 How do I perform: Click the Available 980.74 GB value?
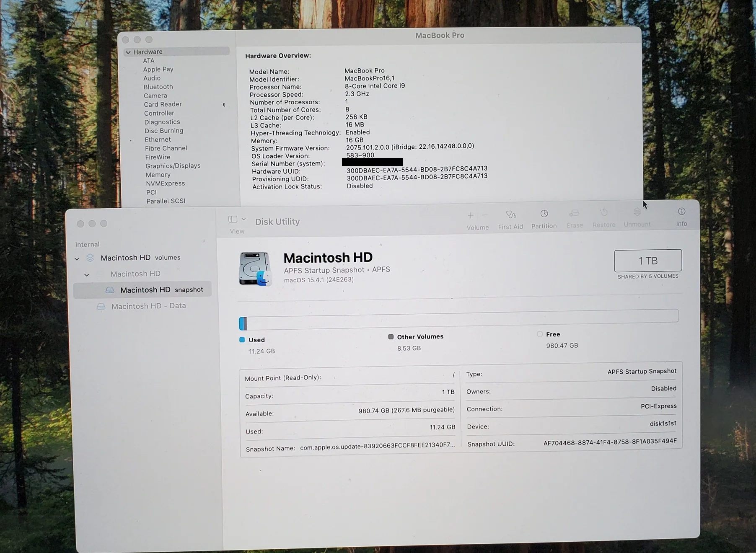[x=406, y=410]
